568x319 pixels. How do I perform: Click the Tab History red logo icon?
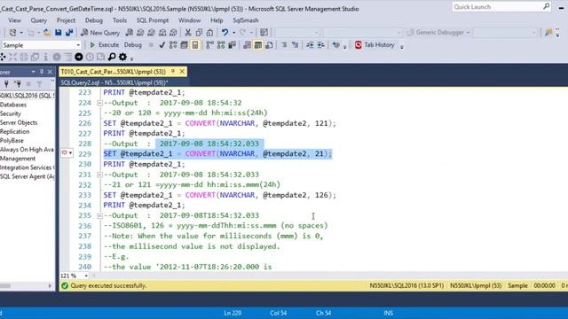[x=359, y=45]
